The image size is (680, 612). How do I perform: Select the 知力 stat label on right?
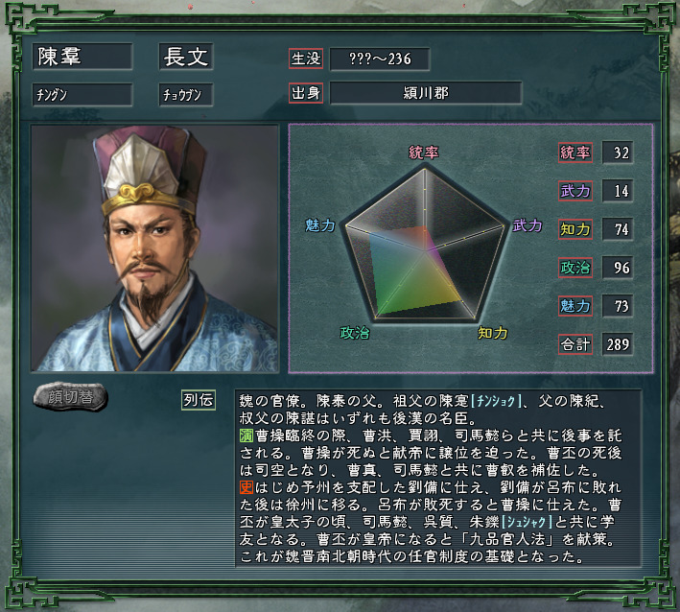tap(575, 229)
